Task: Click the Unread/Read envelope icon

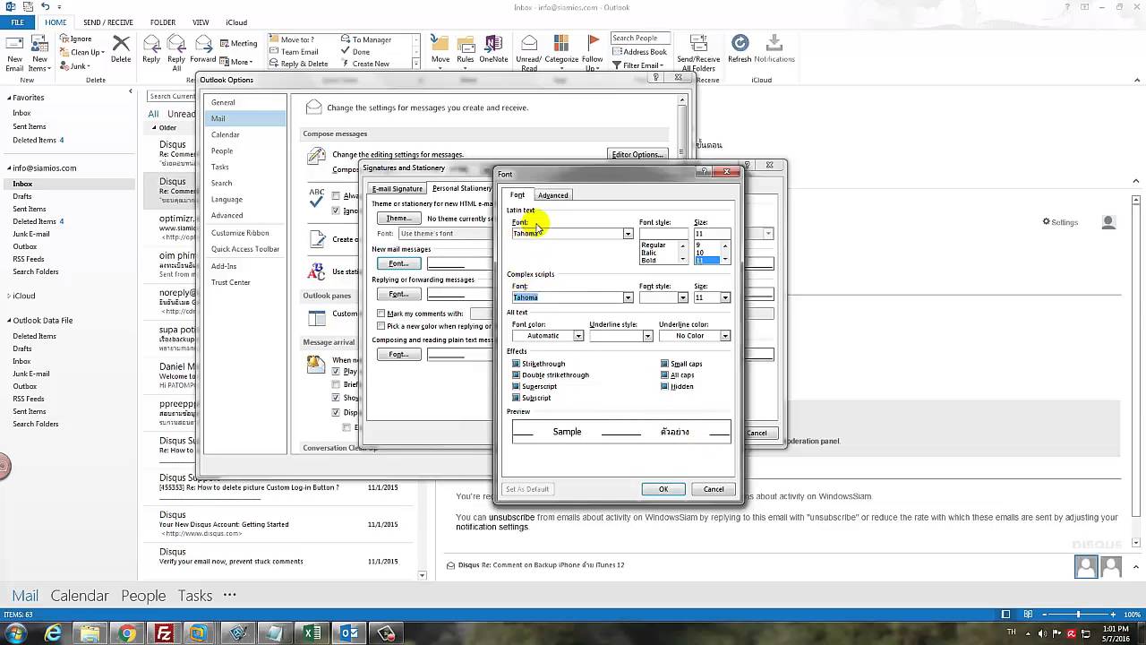Action: pos(529,44)
